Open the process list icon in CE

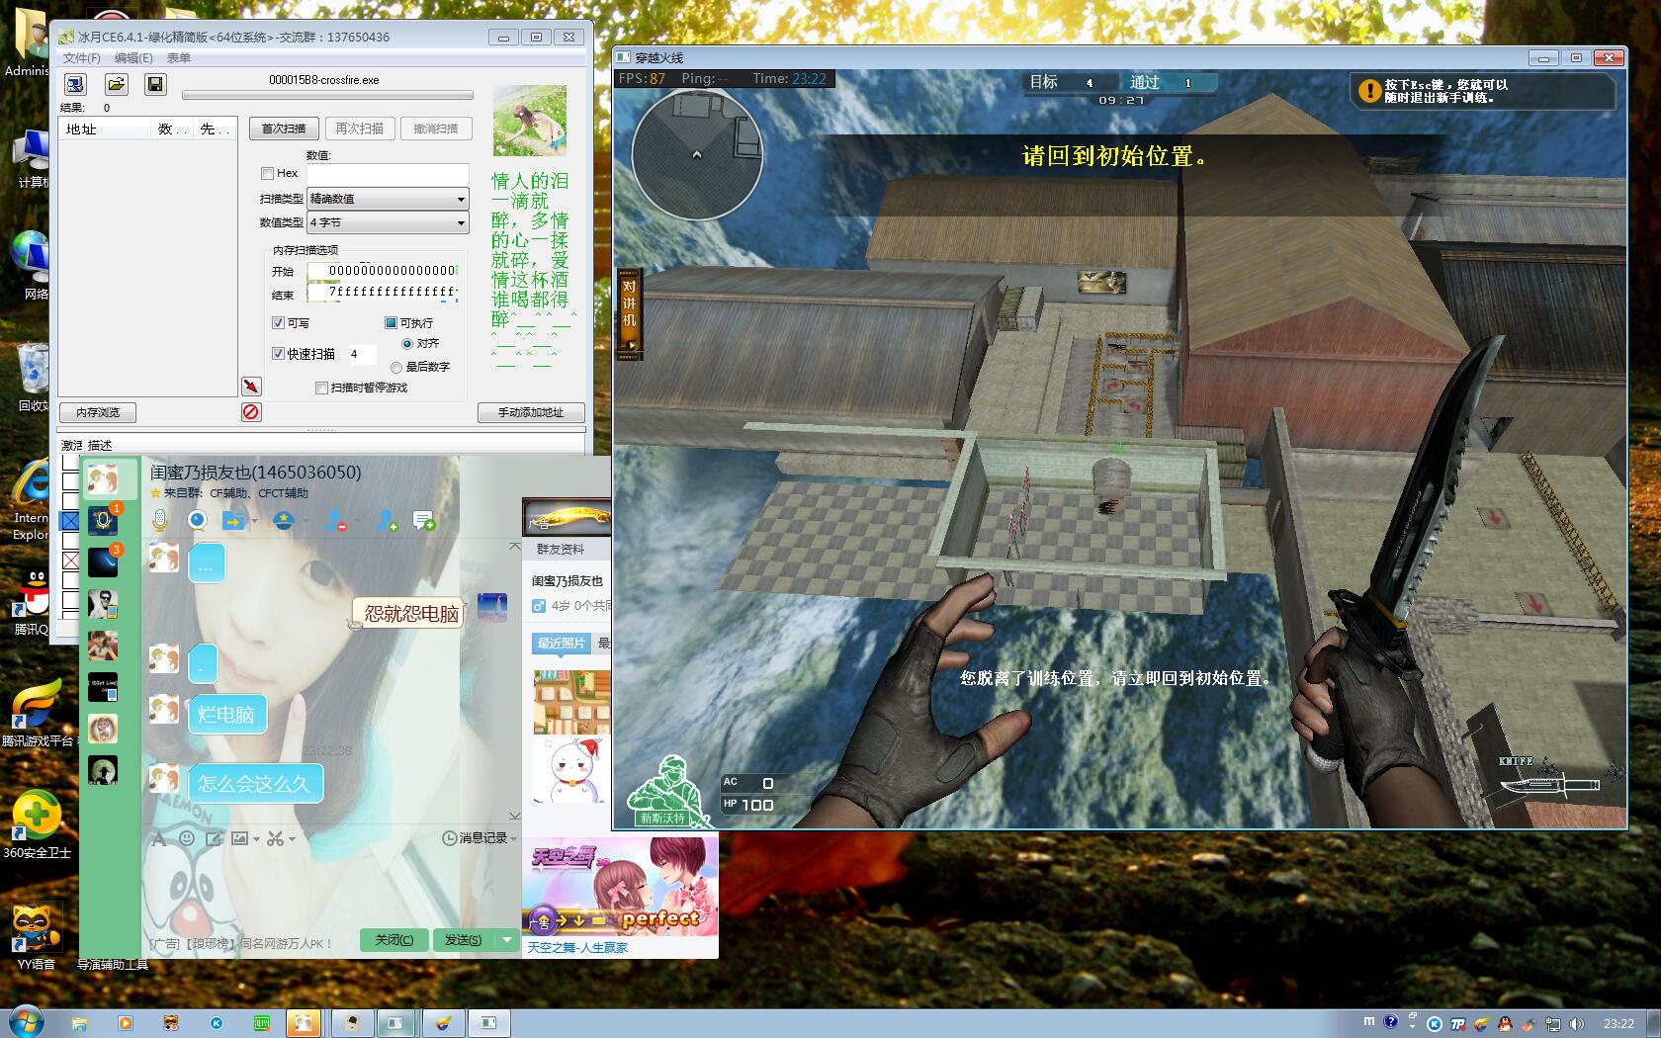pos(76,84)
